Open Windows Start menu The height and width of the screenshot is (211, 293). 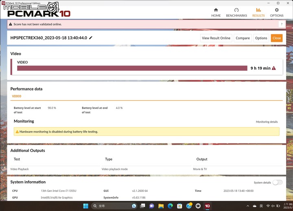86,206
